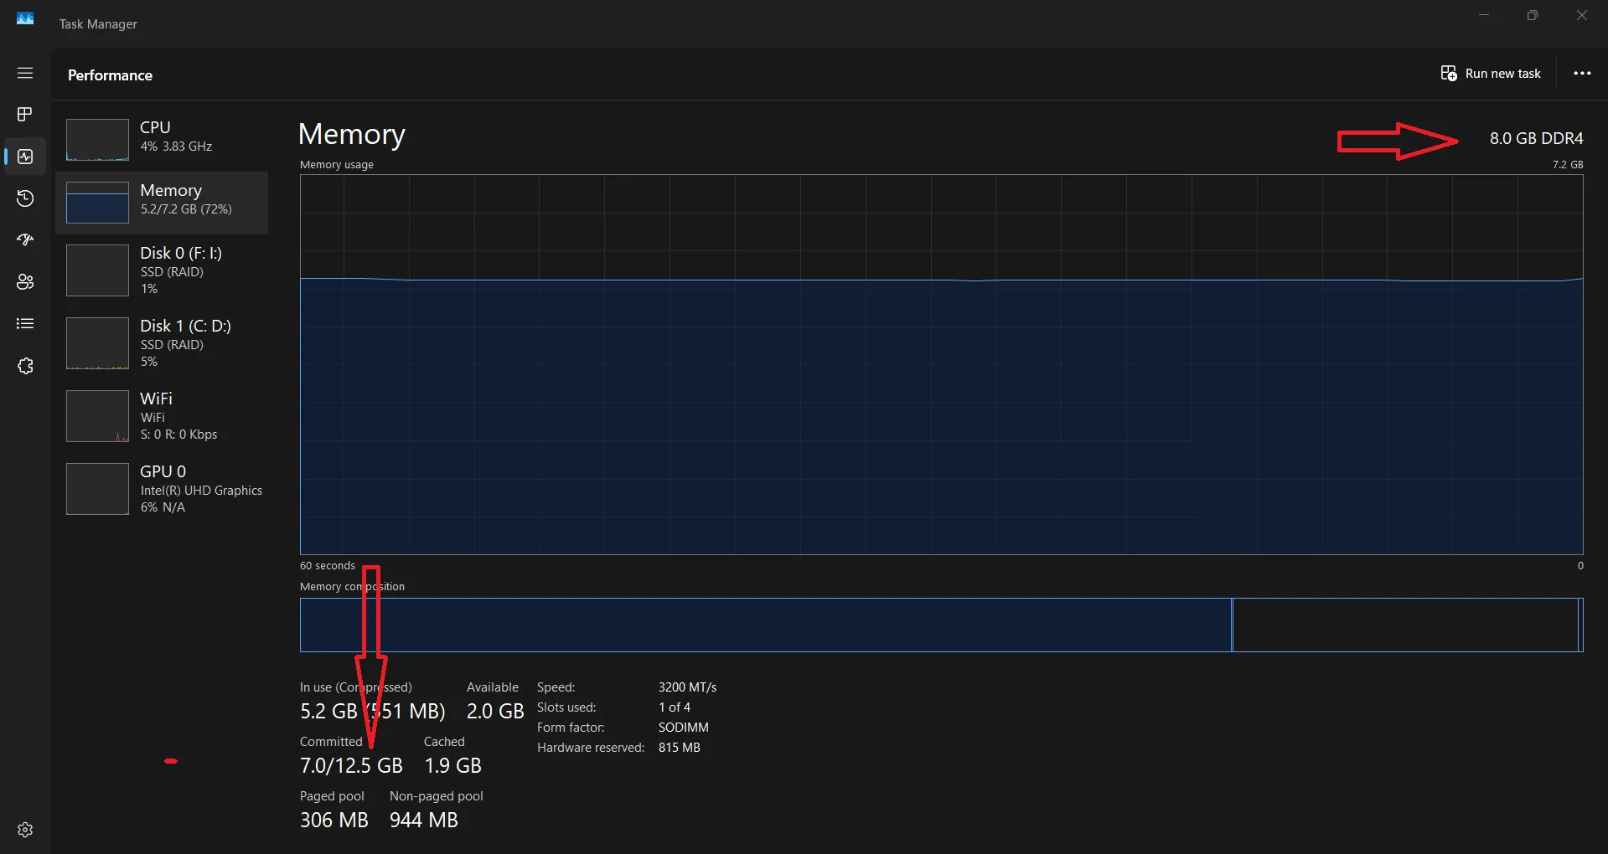Click the Performance page header
1608x854 pixels.
pos(110,75)
